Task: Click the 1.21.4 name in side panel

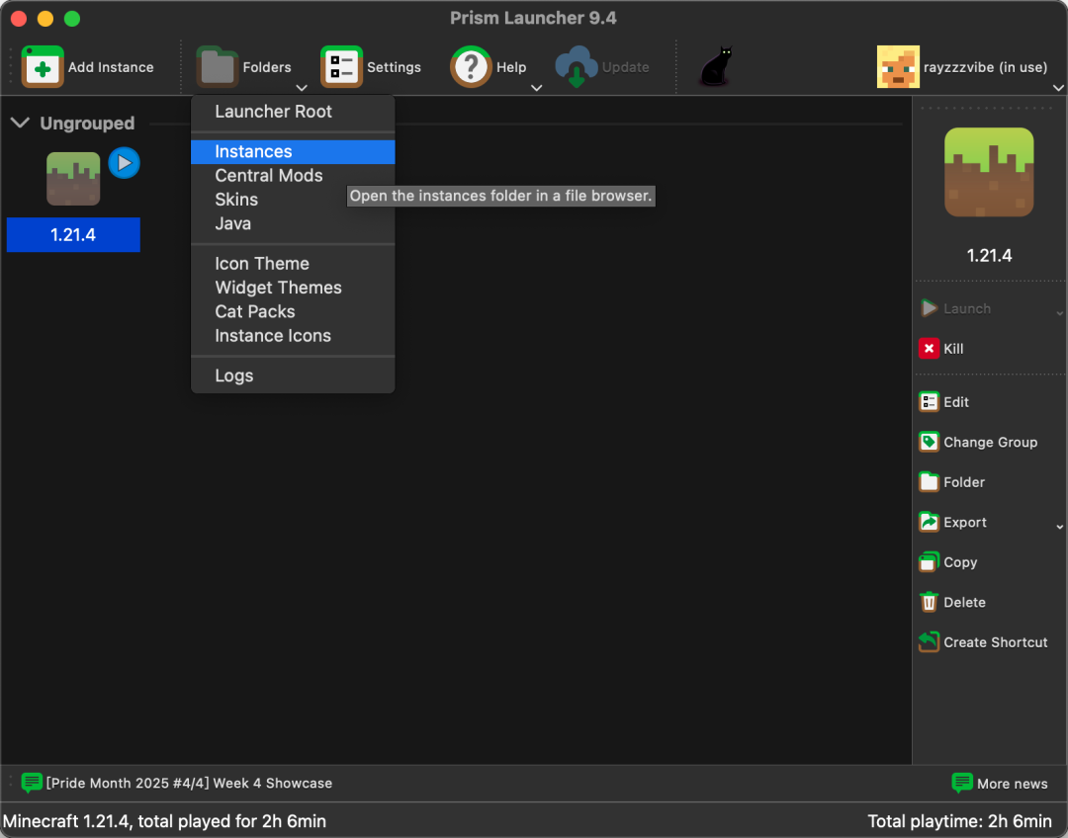Action: (989, 256)
